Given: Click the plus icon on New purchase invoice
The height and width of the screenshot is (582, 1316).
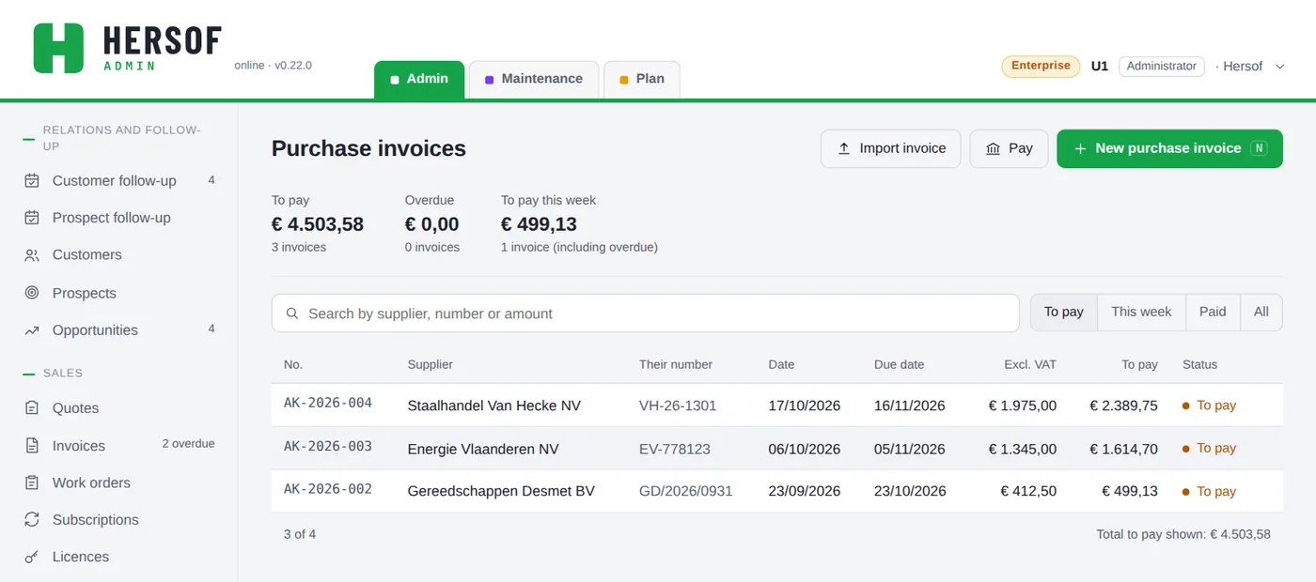Looking at the screenshot, I should (1080, 148).
